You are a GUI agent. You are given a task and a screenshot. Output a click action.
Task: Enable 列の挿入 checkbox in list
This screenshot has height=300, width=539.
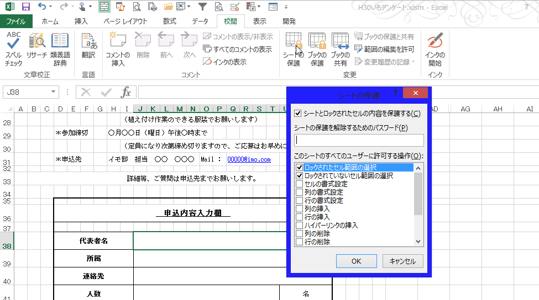pyautogui.click(x=300, y=209)
